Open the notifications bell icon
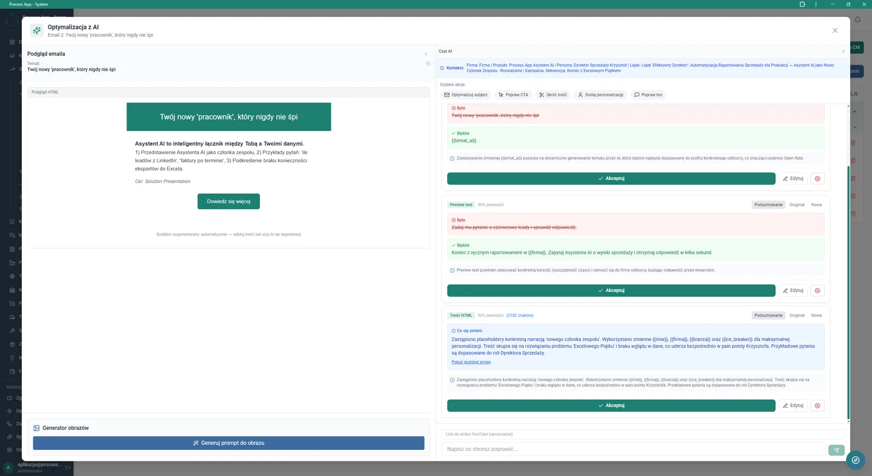 (x=857, y=20)
